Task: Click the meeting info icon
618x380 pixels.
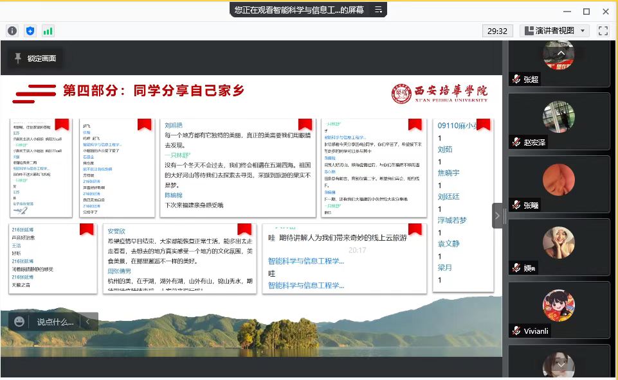Action: tap(12, 31)
